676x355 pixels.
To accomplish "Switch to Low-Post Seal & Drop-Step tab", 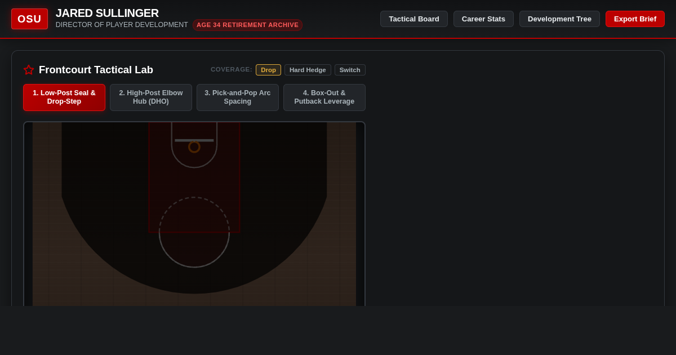I will tap(64, 97).
